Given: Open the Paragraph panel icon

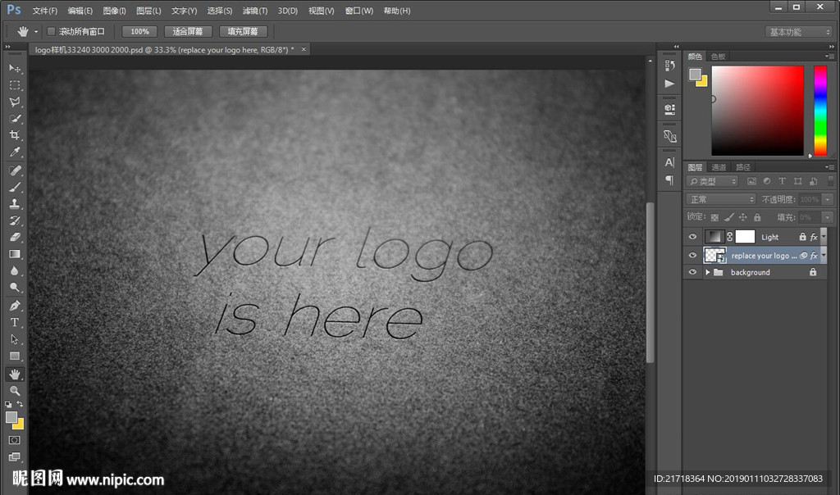Looking at the screenshot, I should tap(669, 179).
